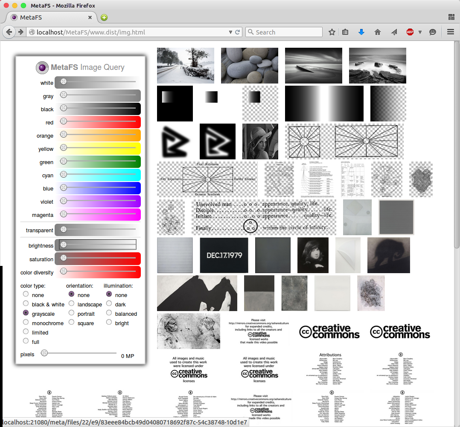This screenshot has width=460, height=427.
Task: Open the Attributions credits thumbnail
Action: click(331, 369)
